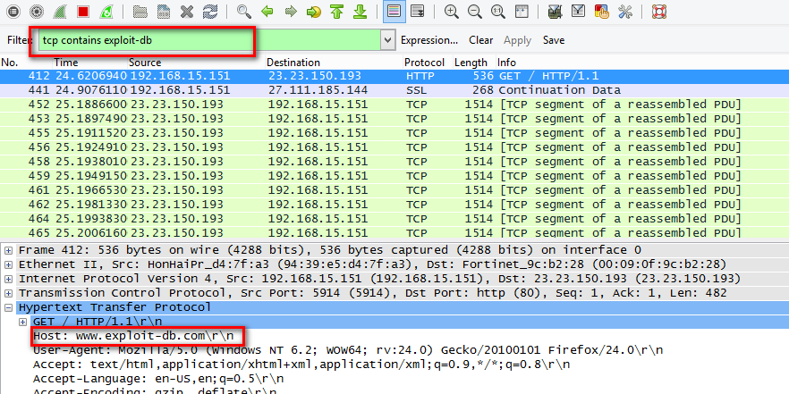The image size is (789, 394).
Task: Find a packet (magnifier icon)
Action: [x=244, y=11]
